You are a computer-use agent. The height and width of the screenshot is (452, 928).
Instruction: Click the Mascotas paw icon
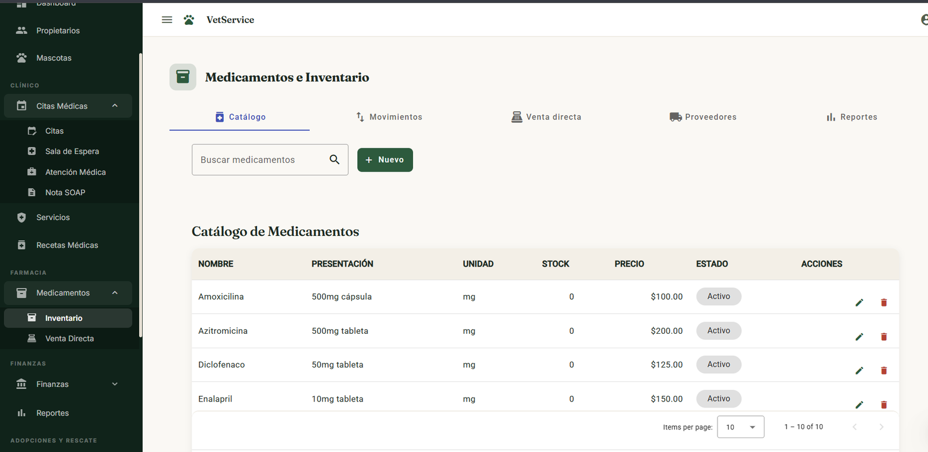21,58
